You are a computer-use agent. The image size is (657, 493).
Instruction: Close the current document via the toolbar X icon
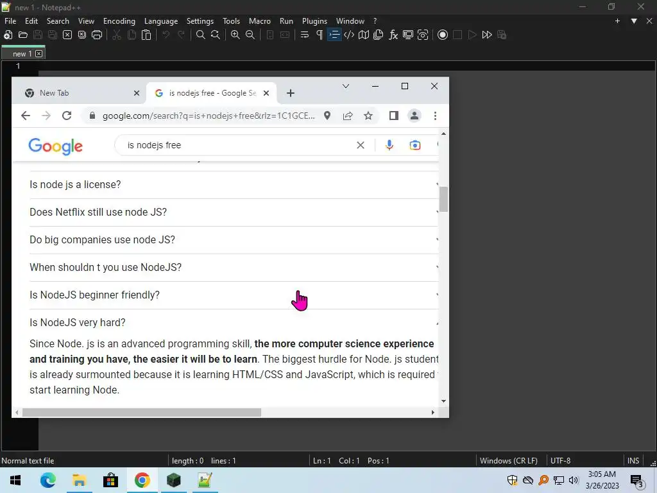pos(67,35)
